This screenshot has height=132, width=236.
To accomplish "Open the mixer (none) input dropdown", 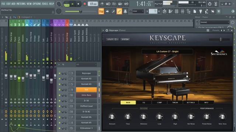I will [215, 22].
